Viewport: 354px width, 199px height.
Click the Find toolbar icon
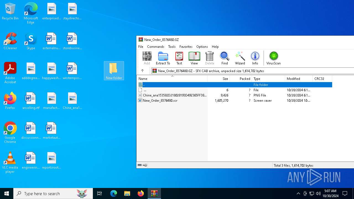point(225,58)
